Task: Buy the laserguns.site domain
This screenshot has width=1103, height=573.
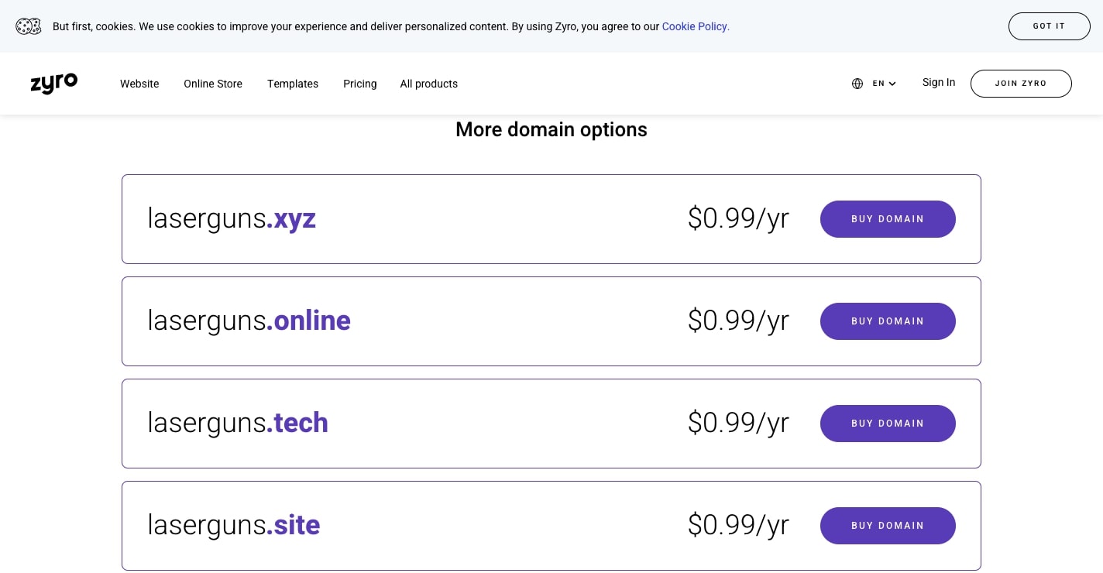Action: tap(888, 526)
